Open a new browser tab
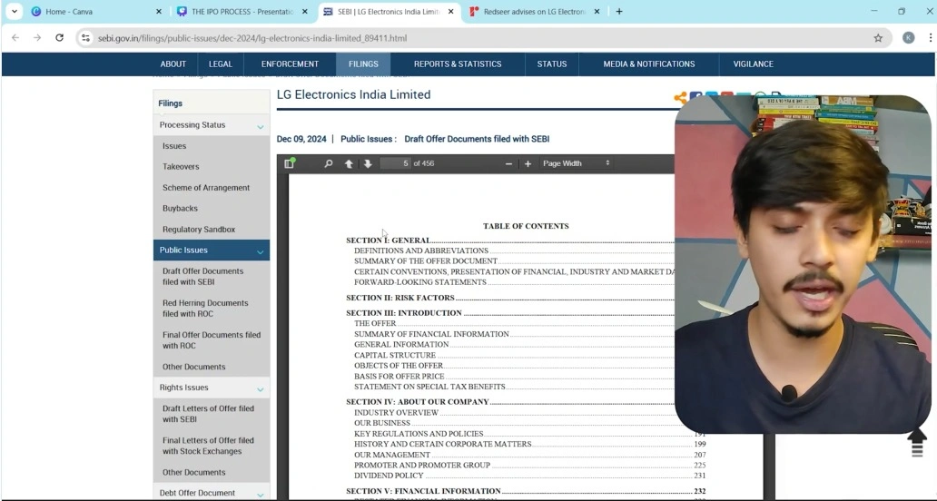This screenshot has width=937, height=501. [x=619, y=12]
